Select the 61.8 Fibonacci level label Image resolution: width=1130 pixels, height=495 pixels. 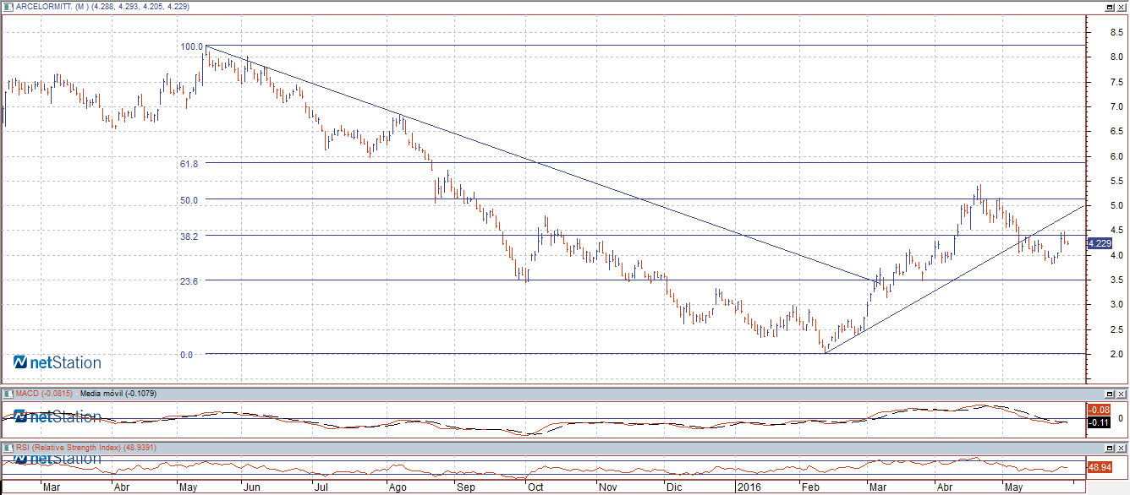click(x=189, y=164)
